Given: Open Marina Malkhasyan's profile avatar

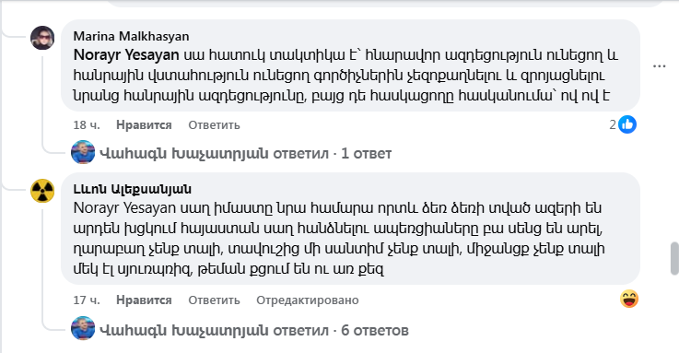Looking at the screenshot, I should [x=42, y=38].
